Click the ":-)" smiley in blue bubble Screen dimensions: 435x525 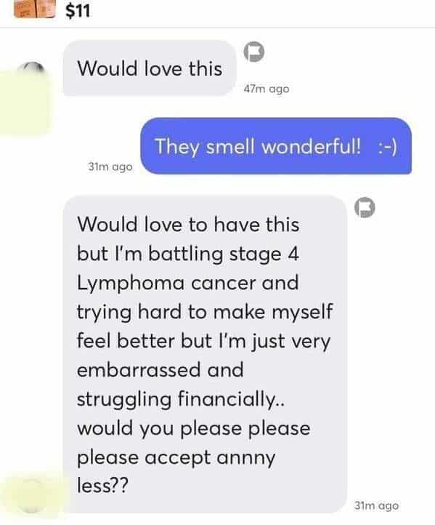click(388, 147)
